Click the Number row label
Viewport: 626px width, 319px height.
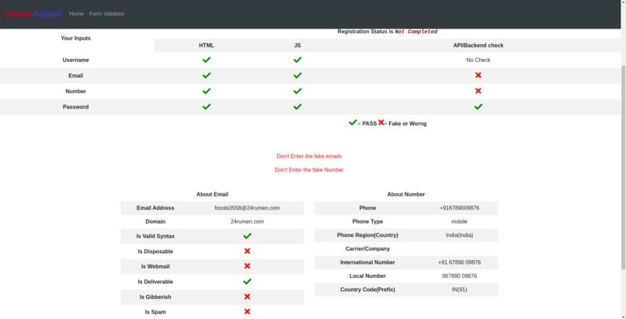(76, 91)
